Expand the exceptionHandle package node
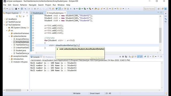Image resolution: width=171 pixels, height=96 pixels. pos(9,56)
